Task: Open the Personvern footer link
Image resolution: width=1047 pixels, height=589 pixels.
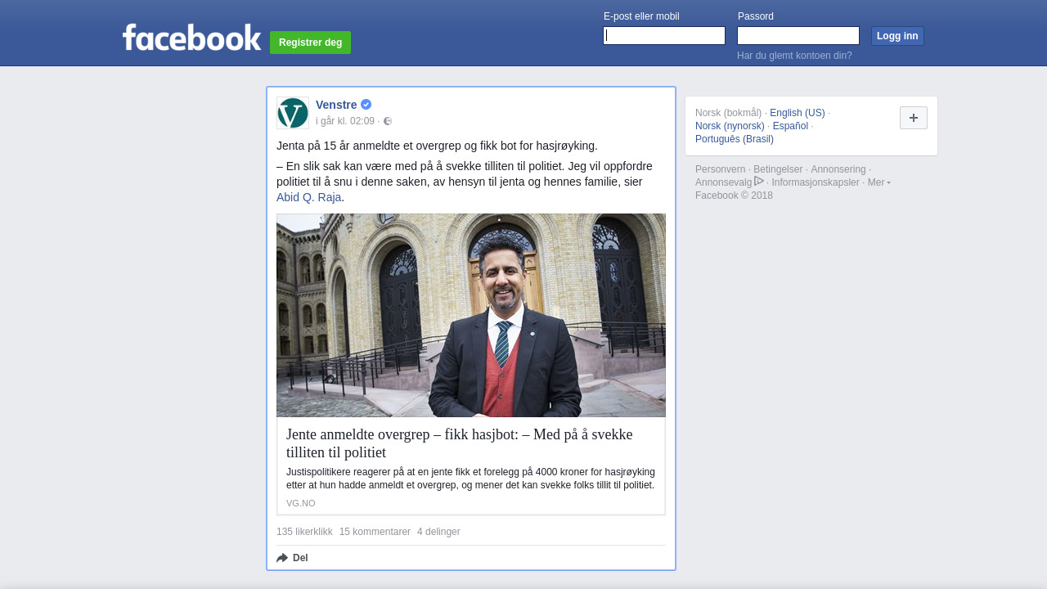Action: (x=720, y=169)
